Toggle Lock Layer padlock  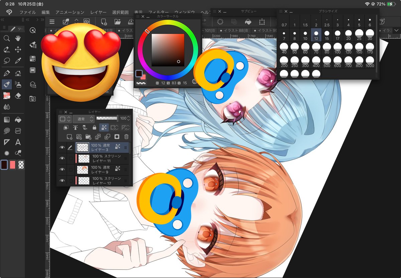pyautogui.click(x=95, y=127)
